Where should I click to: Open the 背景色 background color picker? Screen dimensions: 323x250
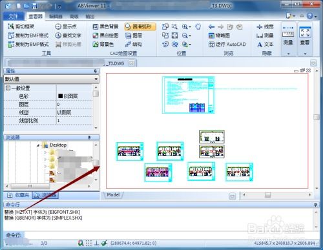[x=103, y=45]
